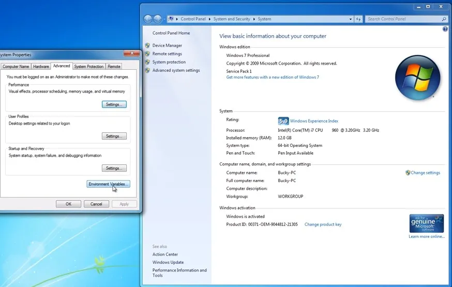
Task: Click the genuine Microsoft software badge
Action: (x=426, y=223)
